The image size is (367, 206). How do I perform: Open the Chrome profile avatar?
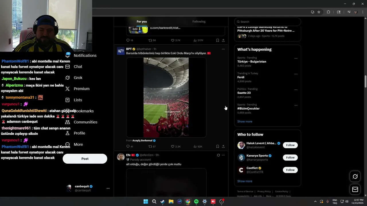(x=356, y=12)
